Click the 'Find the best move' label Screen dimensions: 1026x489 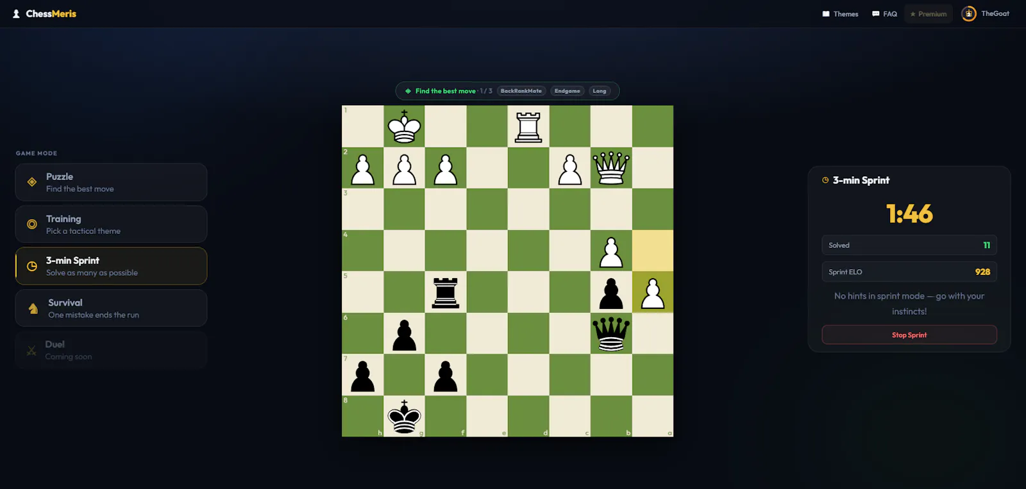click(446, 91)
